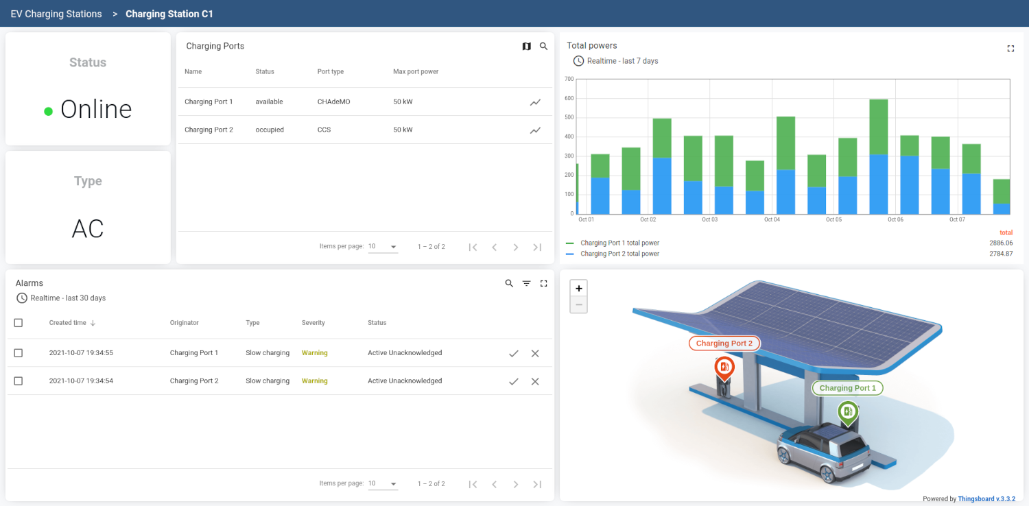Screen dimensions: 1029x506
Task: Open Items per page dropdown in Alarms
Action: click(x=383, y=484)
